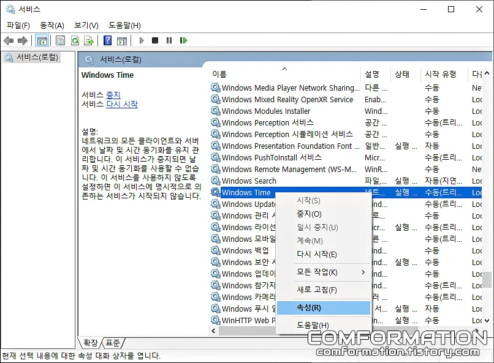
Task: Select Windows Remote Management (WS-M... row
Action: tap(345, 169)
